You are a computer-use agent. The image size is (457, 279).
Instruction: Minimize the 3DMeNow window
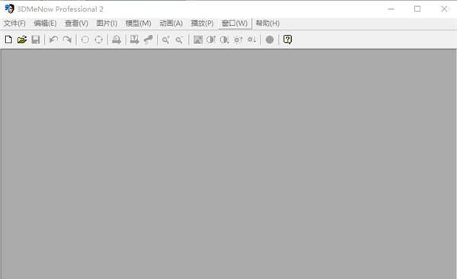391,9
